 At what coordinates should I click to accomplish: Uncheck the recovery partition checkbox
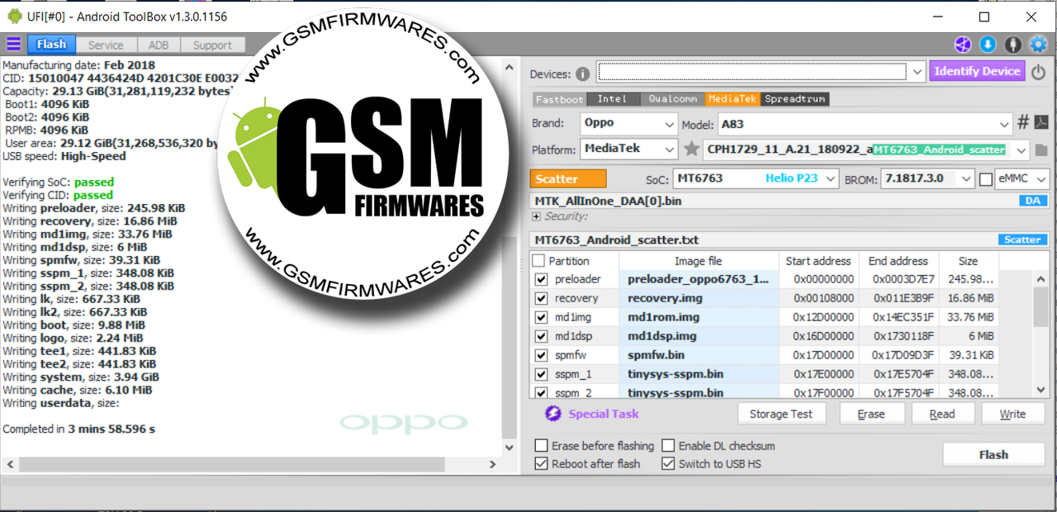click(541, 299)
